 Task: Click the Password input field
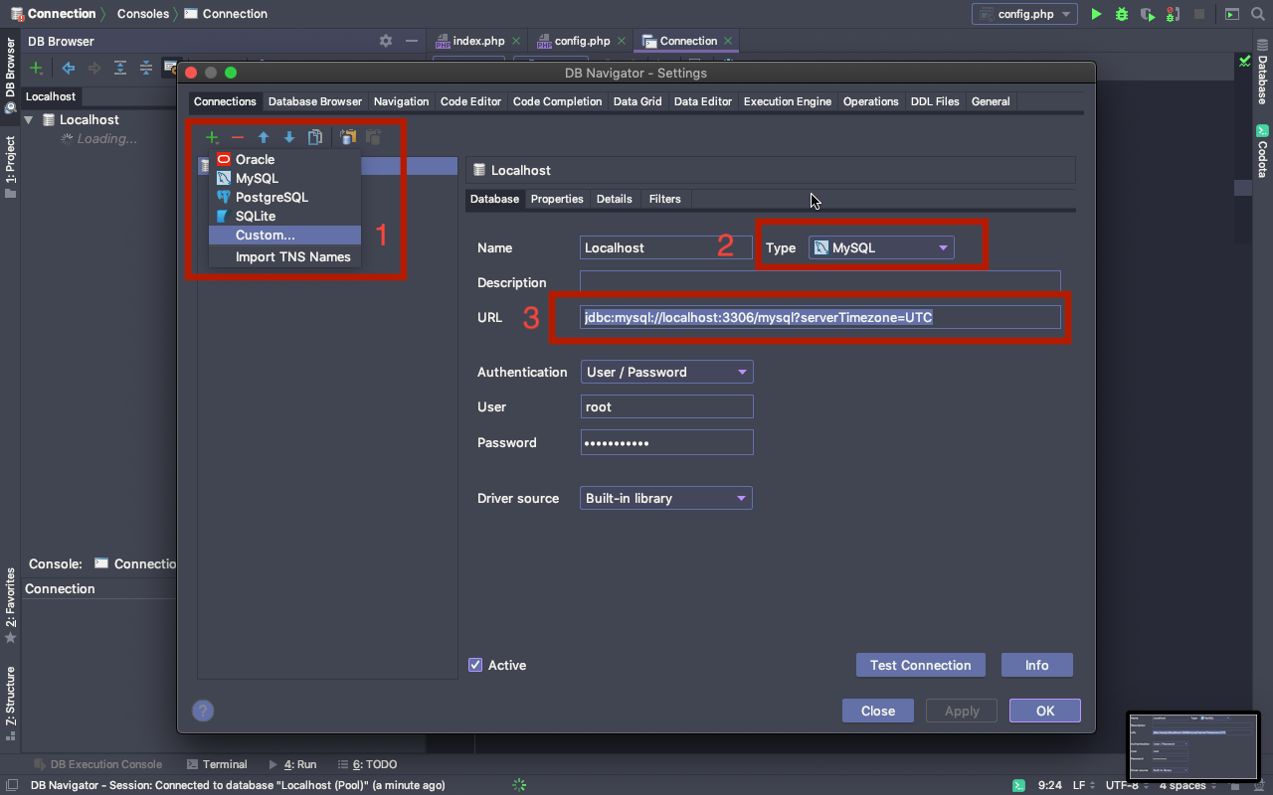[666, 442]
